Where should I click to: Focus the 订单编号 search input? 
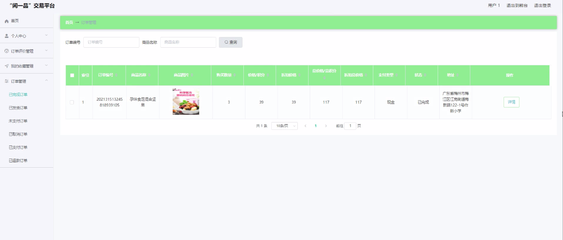click(111, 42)
